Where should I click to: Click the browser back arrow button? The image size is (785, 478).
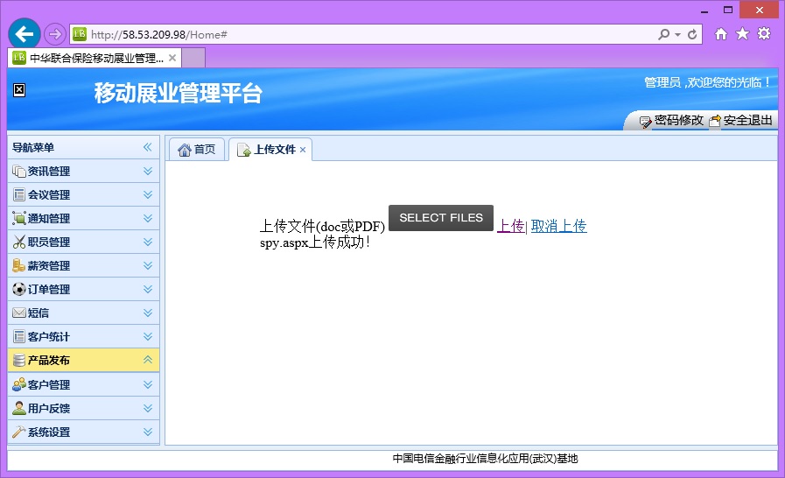24,34
